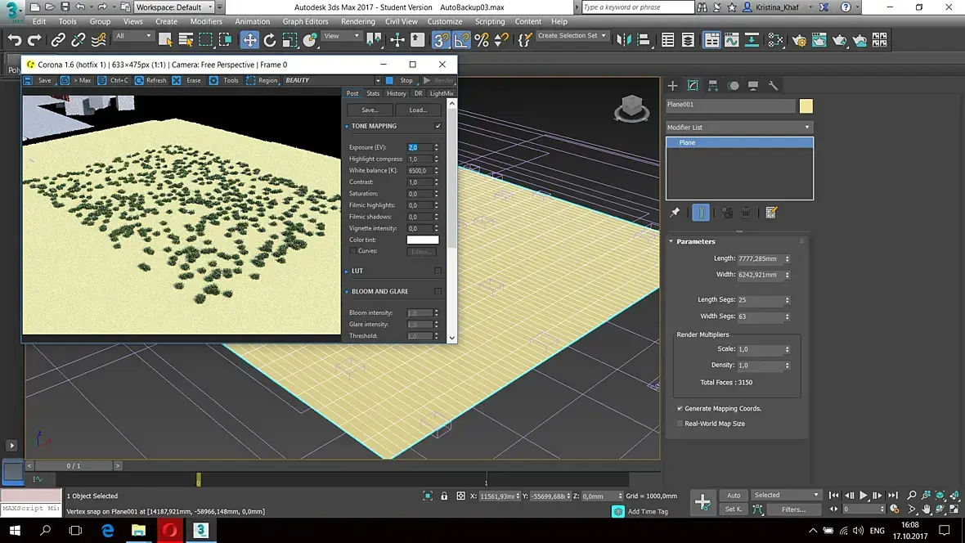Click the Load... button in Post tab
This screenshot has height=543, width=965.
tap(418, 110)
